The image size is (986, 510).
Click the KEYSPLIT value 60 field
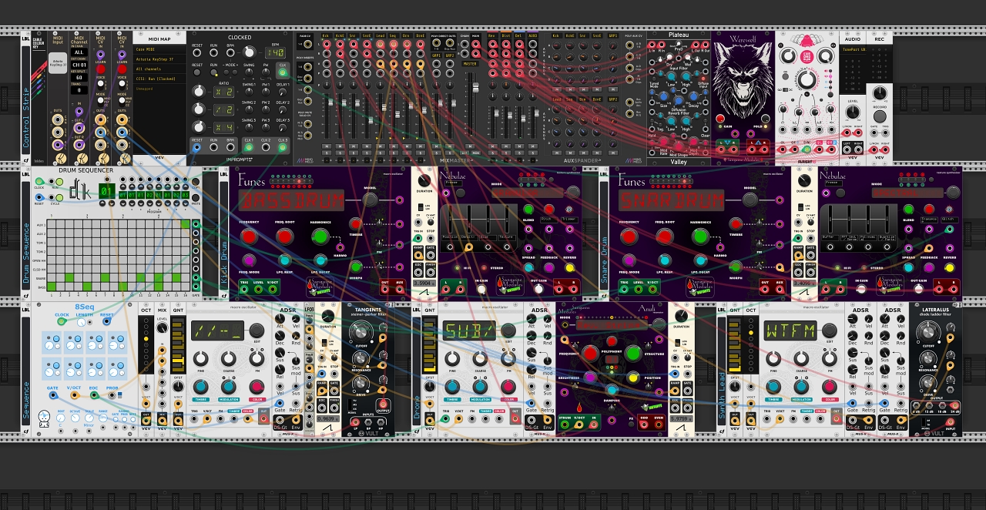click(79, 78)
